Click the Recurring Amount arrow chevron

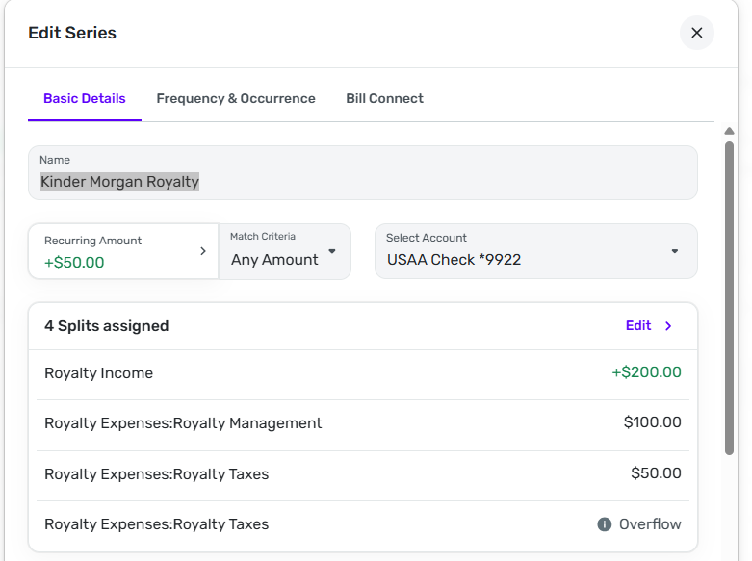pyautogui.click(x=202, y=251)
